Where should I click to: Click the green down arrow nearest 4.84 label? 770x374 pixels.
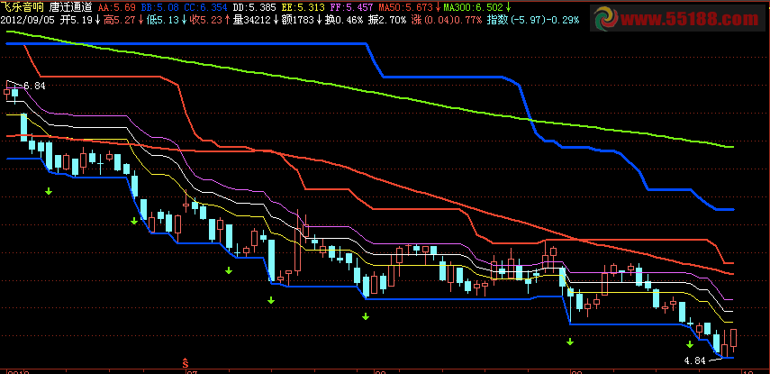[x=690, y=344]
